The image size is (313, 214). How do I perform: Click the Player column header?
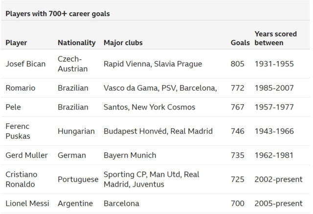tap(16, 43)
